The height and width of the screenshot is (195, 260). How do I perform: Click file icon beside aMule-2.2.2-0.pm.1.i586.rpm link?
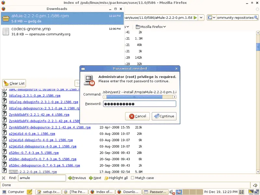(x=4, y=170)
